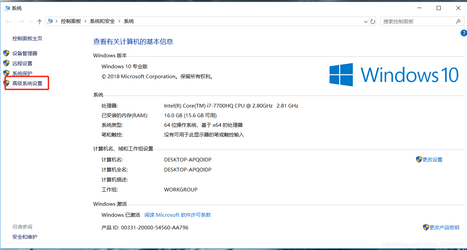The image size is (467, 250).
Task: Click the product ID 00331-20000-54560-AA796
Action: tap(155, 227)
